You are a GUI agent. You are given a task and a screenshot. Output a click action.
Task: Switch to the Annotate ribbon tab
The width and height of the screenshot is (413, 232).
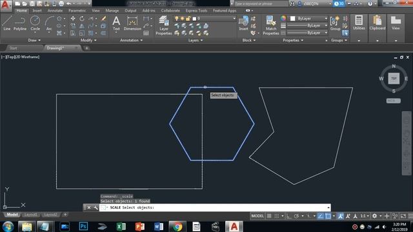click(x=55, y=10)
